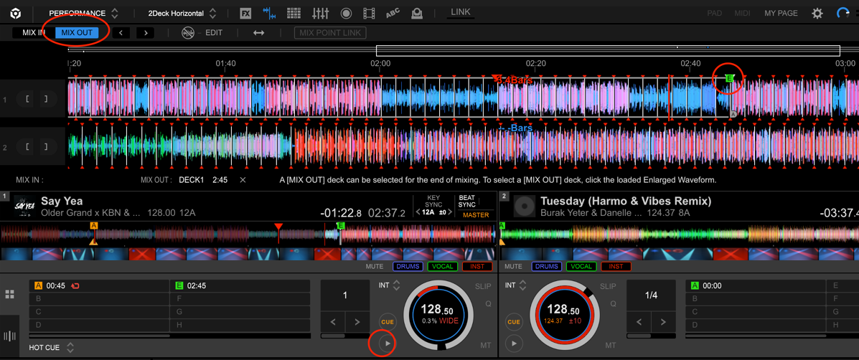Switch to the MIX IN tab
This screenshot has height=360, width=859.
coord(33,32)
